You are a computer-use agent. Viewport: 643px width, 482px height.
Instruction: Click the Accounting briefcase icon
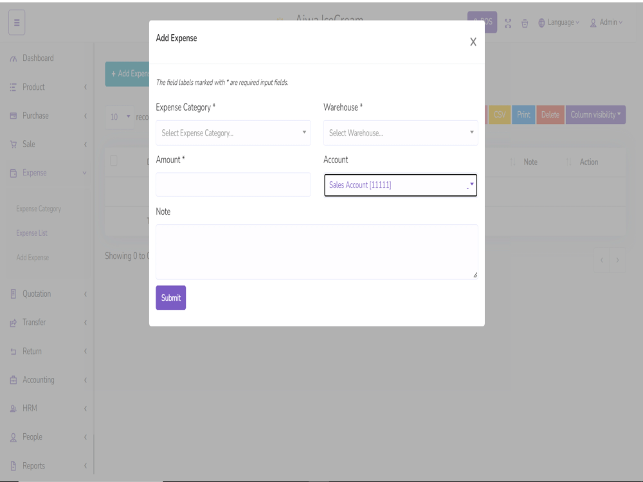point(13,380)
